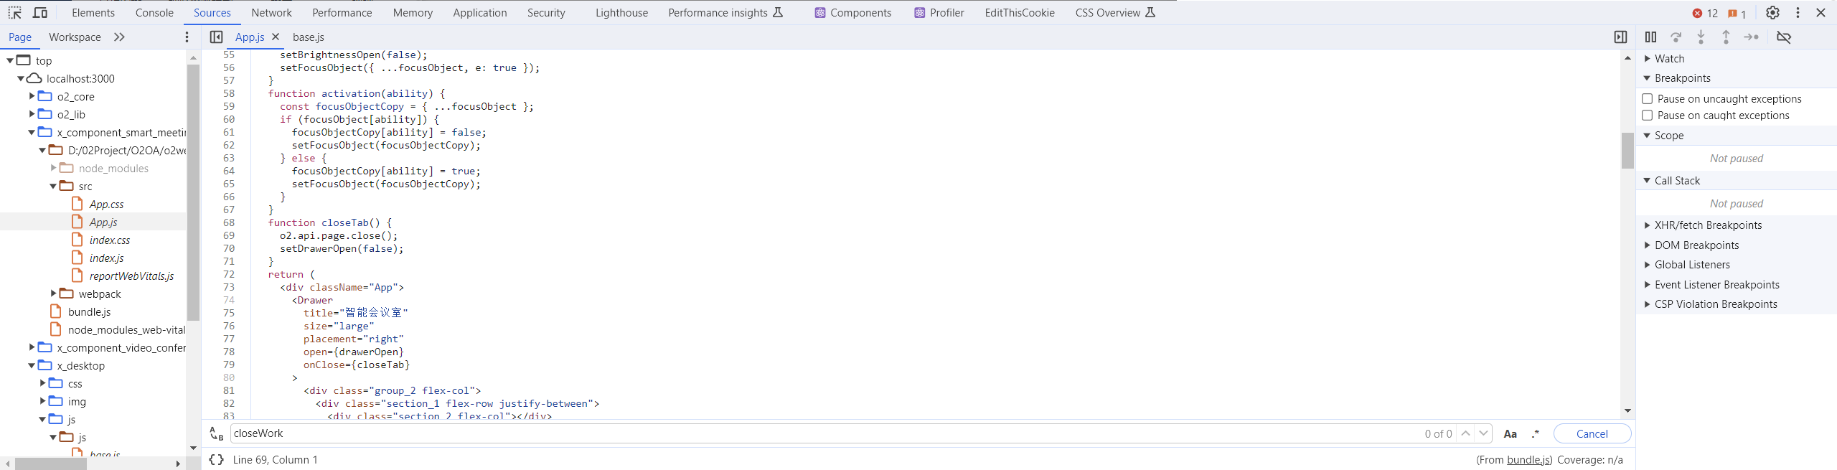This screenshot has width=1837, height=470.
Task: Enable Pause on caught exceptions
Action: click(1648, 116)
